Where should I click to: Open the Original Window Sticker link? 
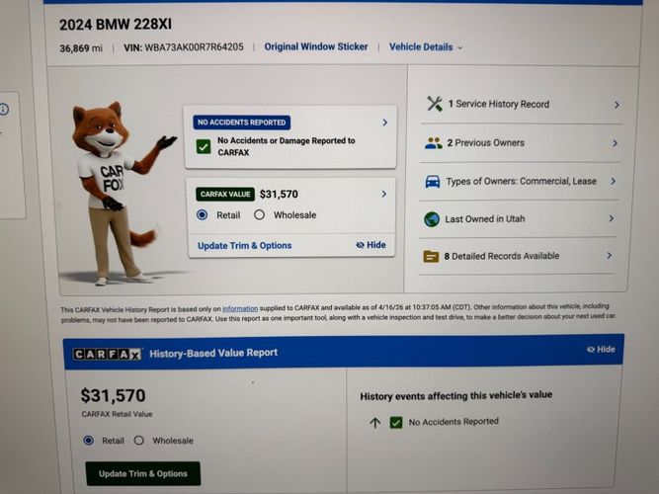pyautogui.click(x=315, y=47)
